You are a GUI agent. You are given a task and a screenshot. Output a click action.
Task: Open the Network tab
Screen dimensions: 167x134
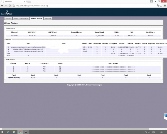click(48, 18)
